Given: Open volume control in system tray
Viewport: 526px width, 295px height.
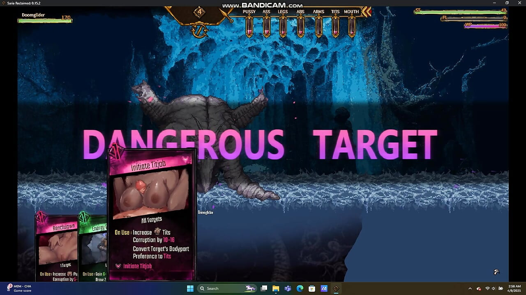Looking at the screenshot, I should [x=494, y=288].
